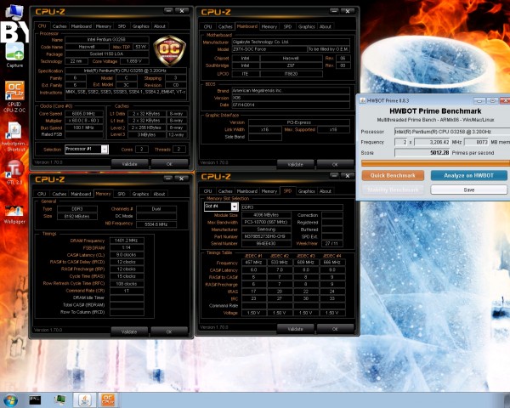Open Memory tab in the CPU-tab window

pos(104,26)
